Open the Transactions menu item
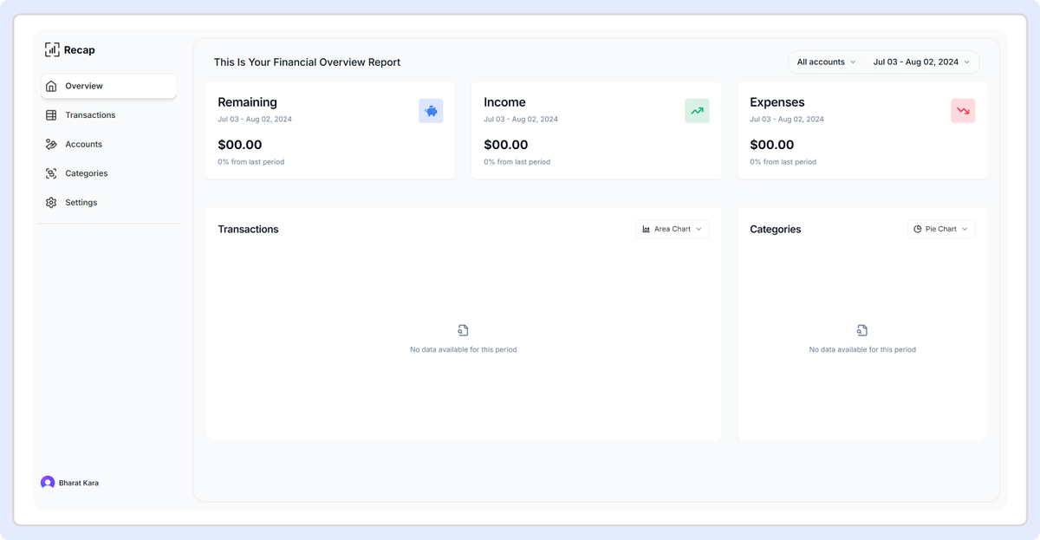 pos(108,115)
